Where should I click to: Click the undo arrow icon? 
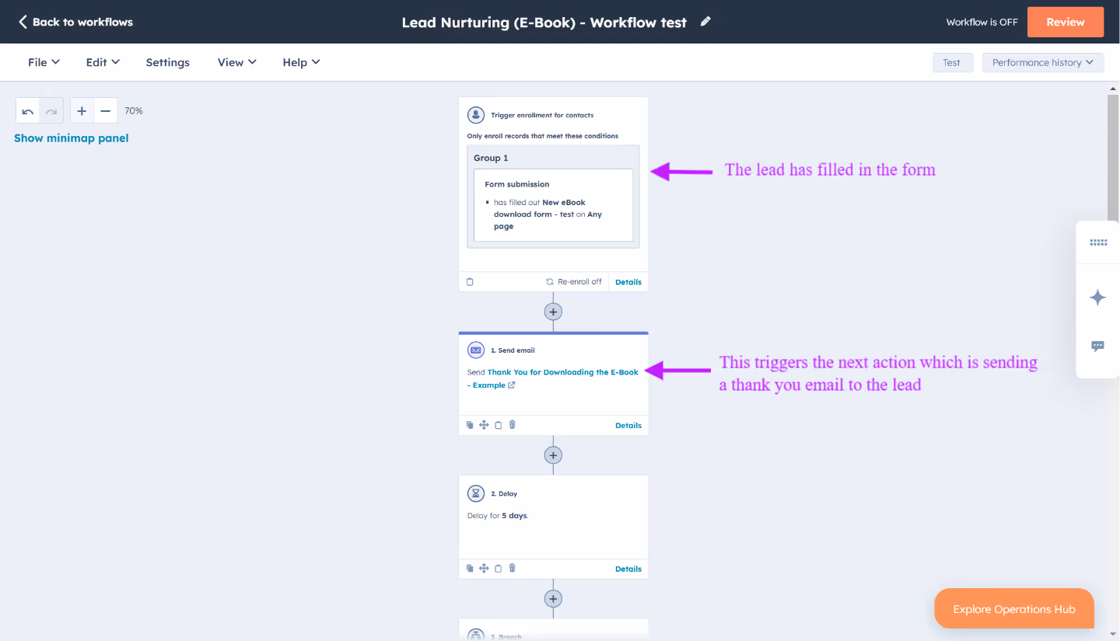pos(27,110)
